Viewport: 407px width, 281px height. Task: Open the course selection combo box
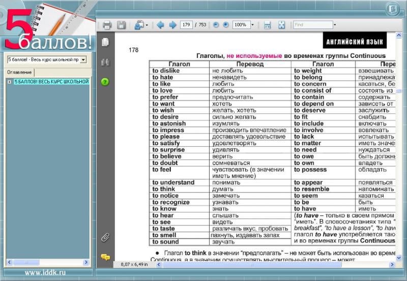coord(83,59)
